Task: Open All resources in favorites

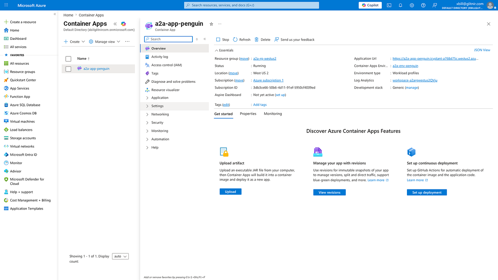Action: click(x=17, y=63)
